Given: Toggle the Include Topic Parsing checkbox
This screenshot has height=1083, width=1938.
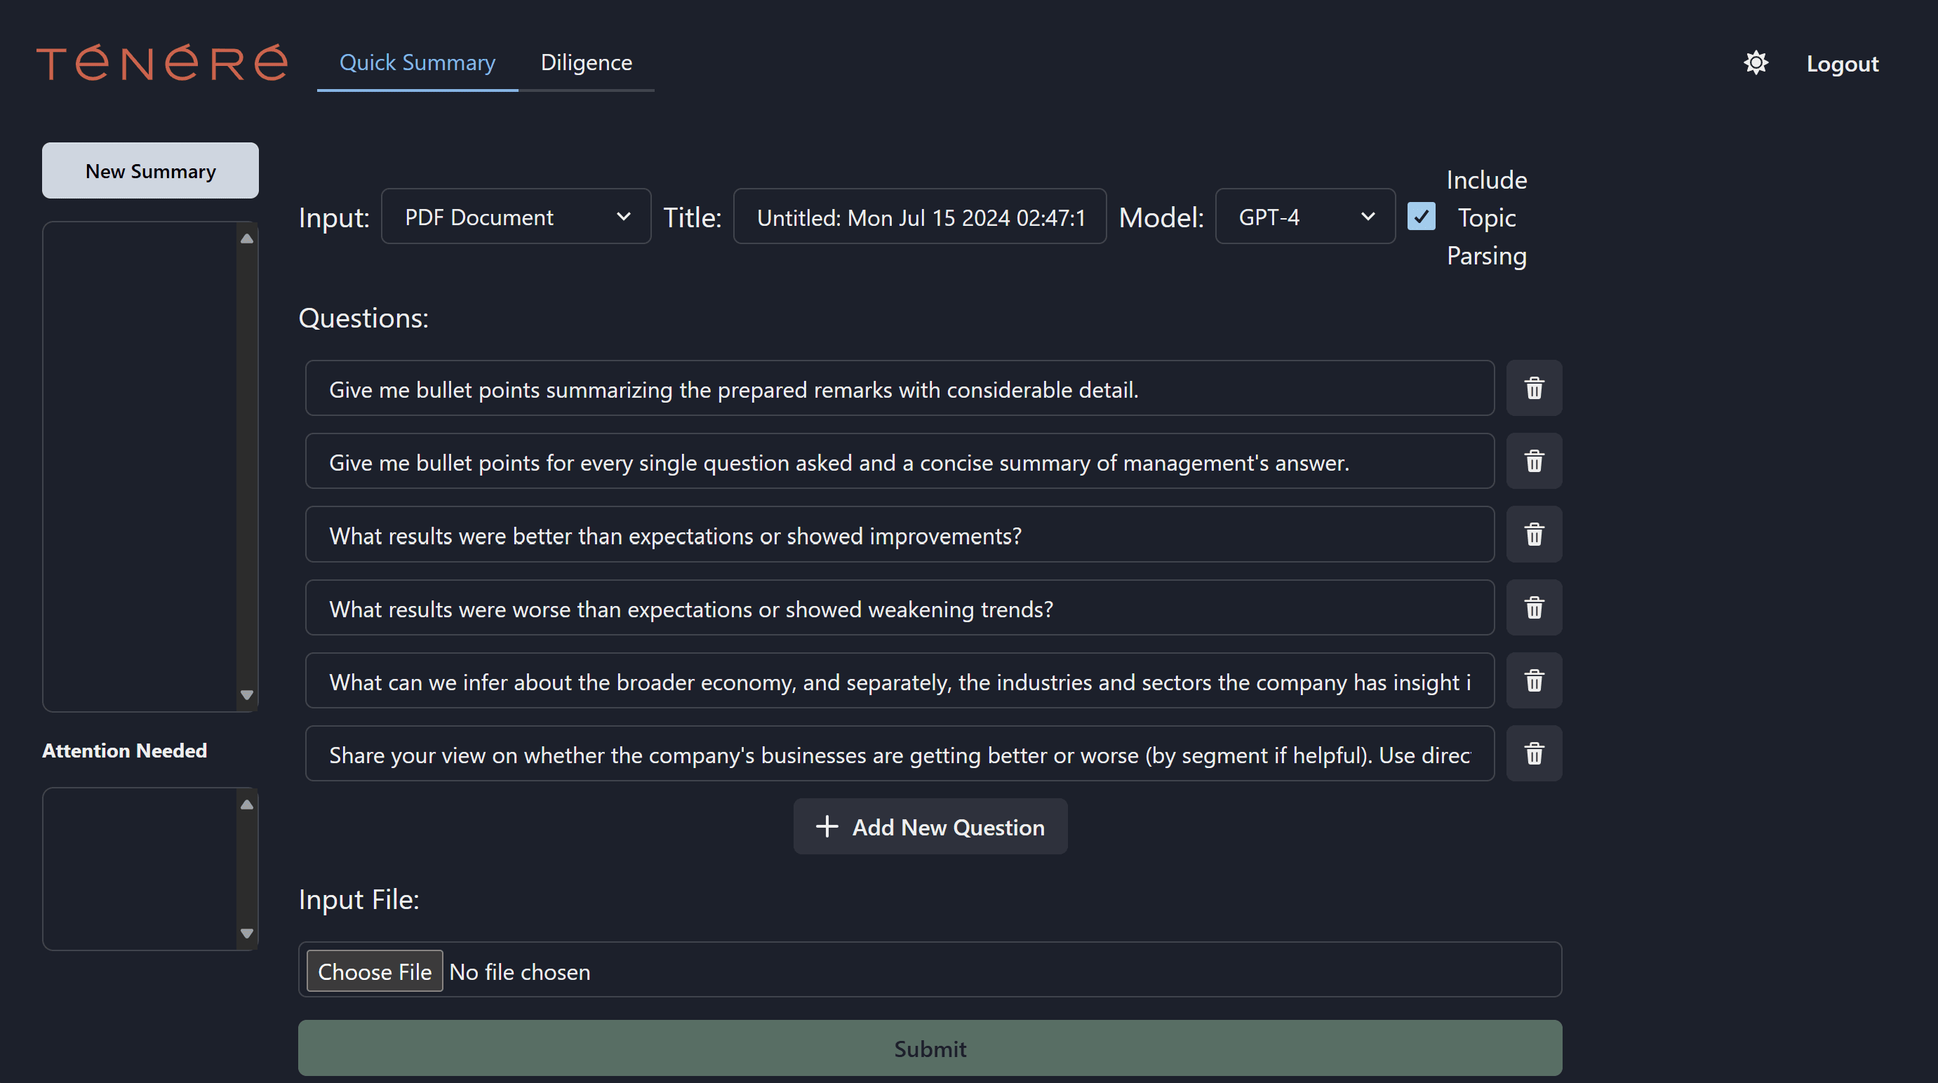Looking at the screenshot, I should 1420,217.
